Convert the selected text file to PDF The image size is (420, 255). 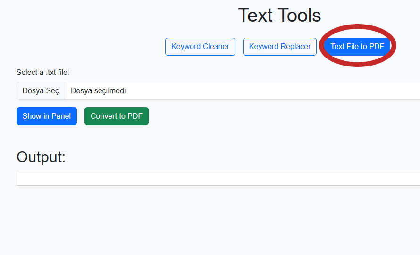tap(116, 116)
